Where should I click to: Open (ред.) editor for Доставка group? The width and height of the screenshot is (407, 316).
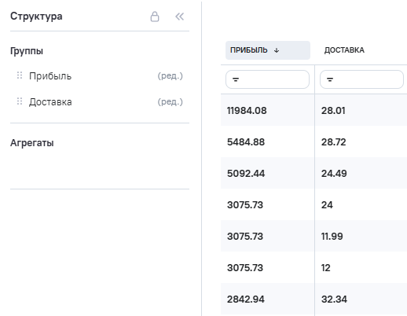170,101
